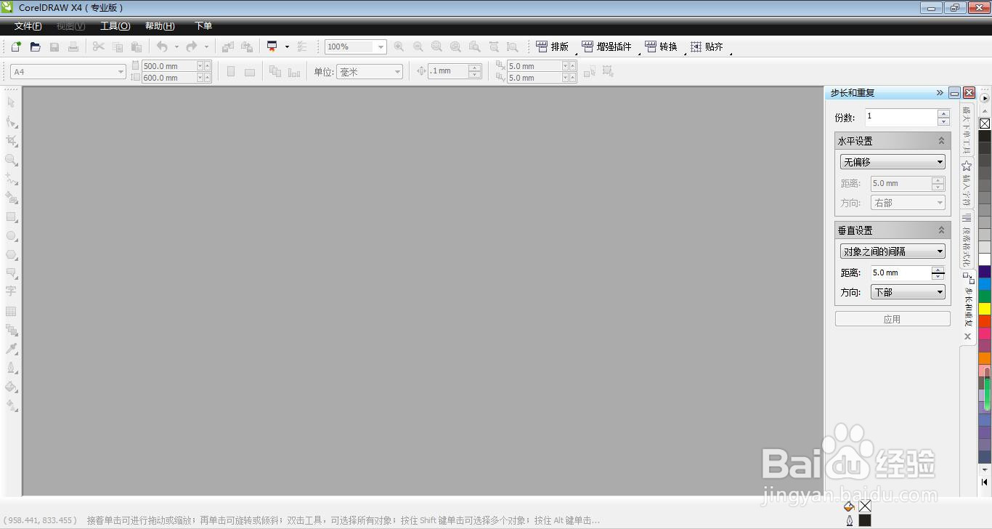Open the 文件 menu

[27, 25]
